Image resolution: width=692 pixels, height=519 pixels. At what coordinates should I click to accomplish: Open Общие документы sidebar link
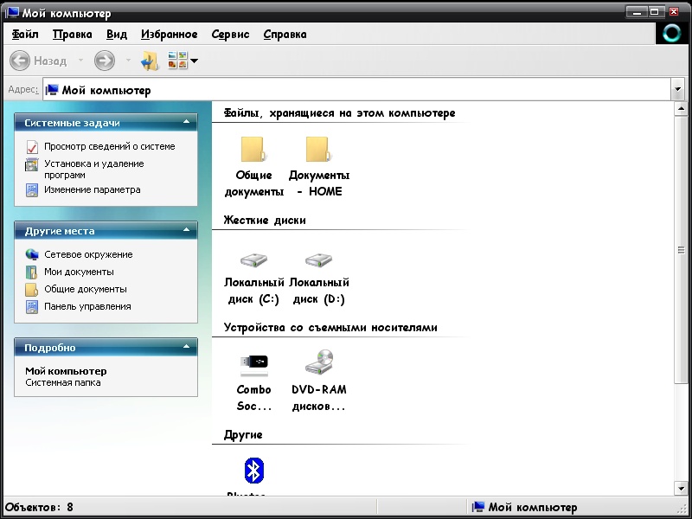click(85, 289)
